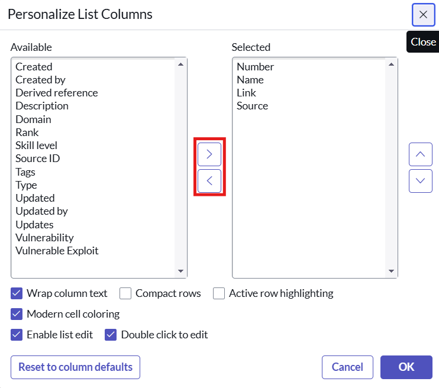439x388 pixels.
Task: Close the Personalize List Columns dialog
Action: pyautogui.click(x=423, y=15)
